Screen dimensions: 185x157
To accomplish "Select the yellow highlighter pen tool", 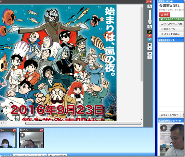I will click(149, 32).
